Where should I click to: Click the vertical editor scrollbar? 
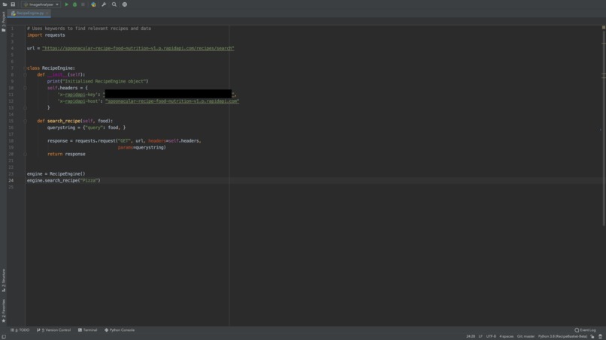[x=603, y=128]
